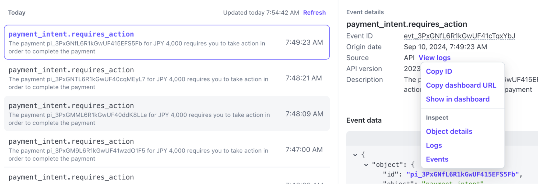The width and height of the screenshot is (538, 184).
Task: Select the event logged at 7:49:23 AM
Action: click(x=167, y=42)
